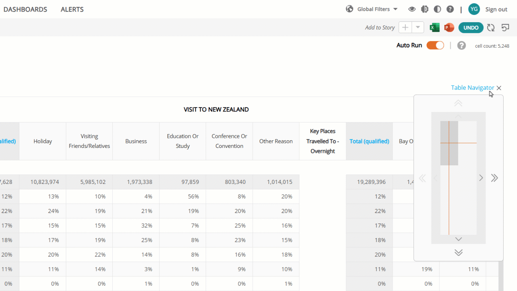Toggle the eye visibility icon
Image resolution: width=517 pixels, height=291 pixels.
pyautogui.click(x=412, y=9)
